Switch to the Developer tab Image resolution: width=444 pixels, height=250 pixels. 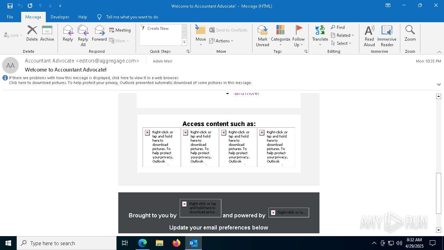click(x=60, y=17)
